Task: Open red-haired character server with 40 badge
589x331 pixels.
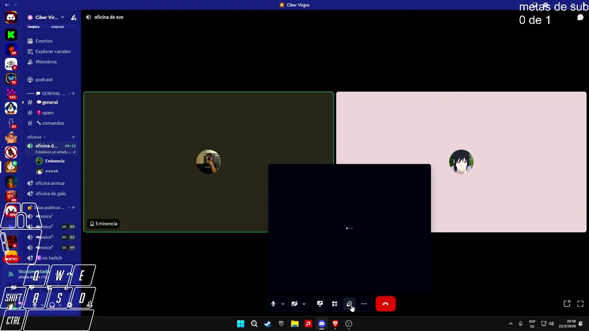Action: [11, 196]
